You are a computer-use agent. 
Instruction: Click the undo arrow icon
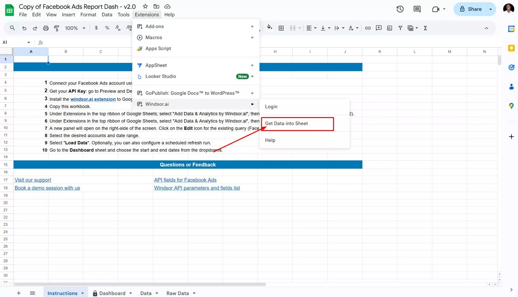[x=24, y=28]
